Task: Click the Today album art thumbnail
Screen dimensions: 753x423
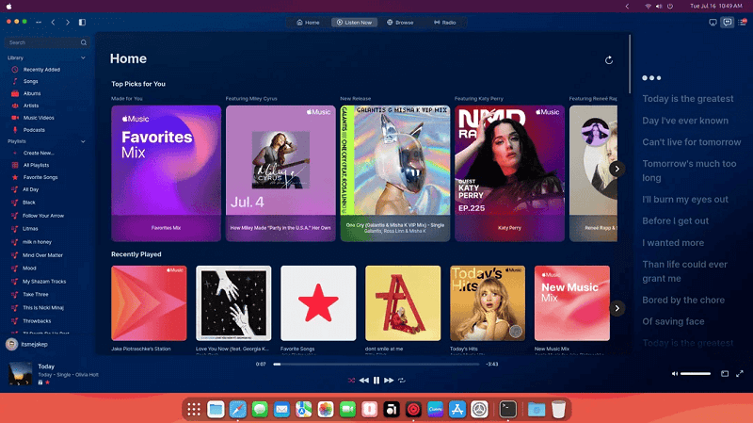Action: 20,373
